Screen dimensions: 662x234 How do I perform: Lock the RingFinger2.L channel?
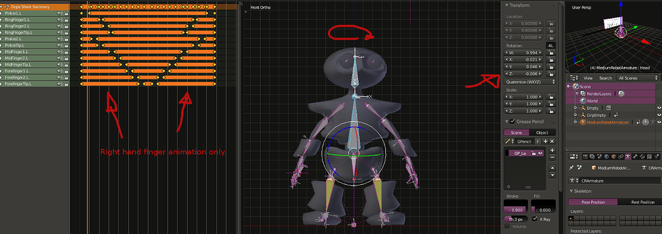point(66,27)
